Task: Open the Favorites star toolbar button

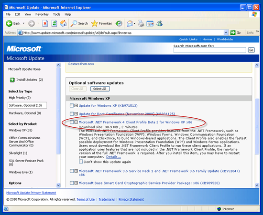Action: [x=101, y=23]
